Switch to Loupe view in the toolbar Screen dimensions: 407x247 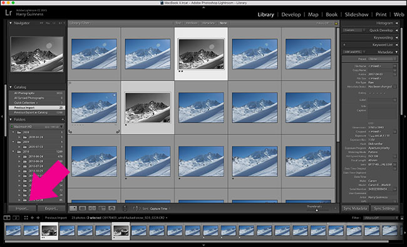click(x=83, y=208)
